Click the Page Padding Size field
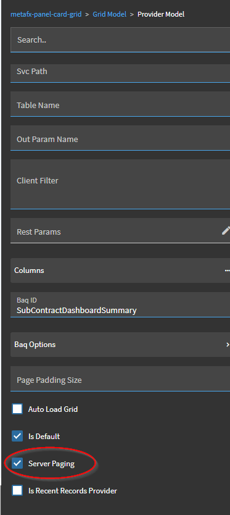 [120, 379]
